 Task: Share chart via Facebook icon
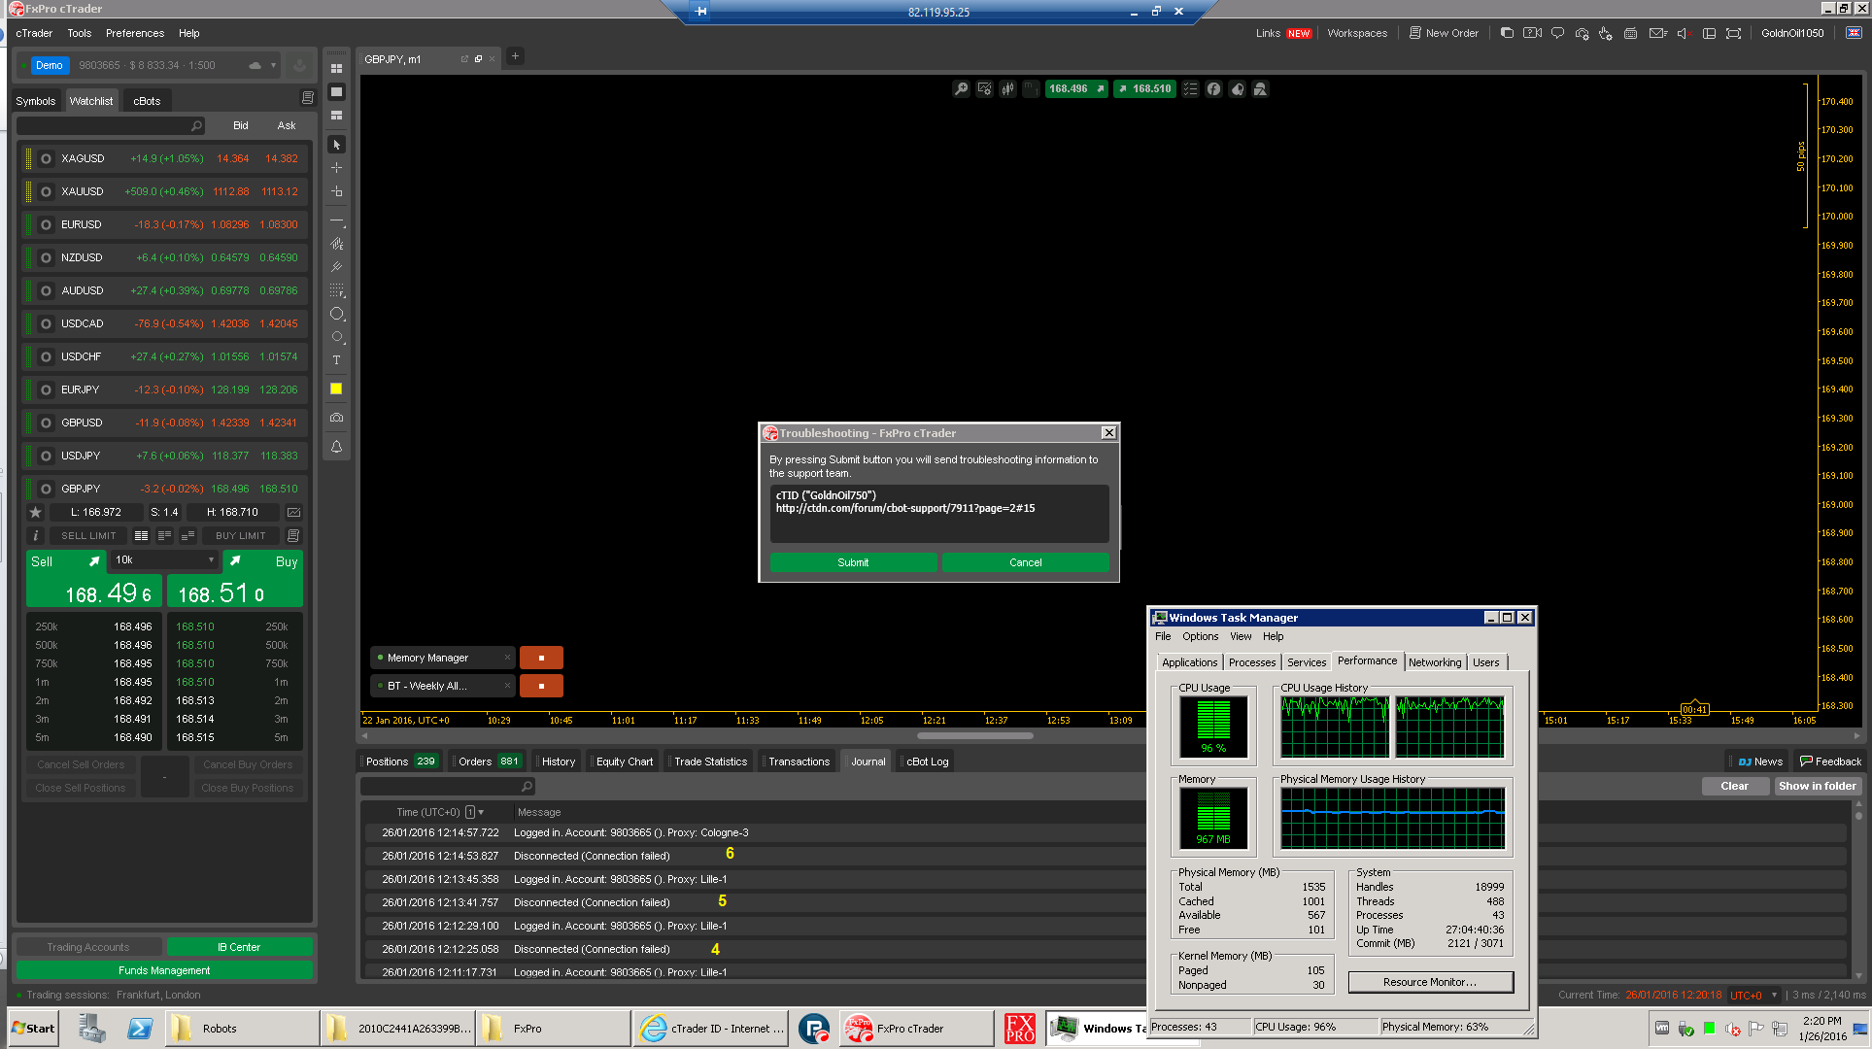click(1213, 88)
